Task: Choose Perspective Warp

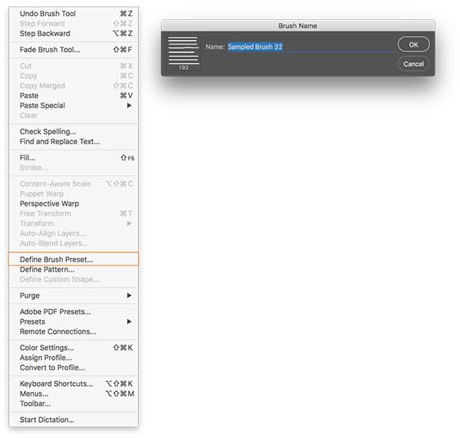Action: (x=74, y=204)
